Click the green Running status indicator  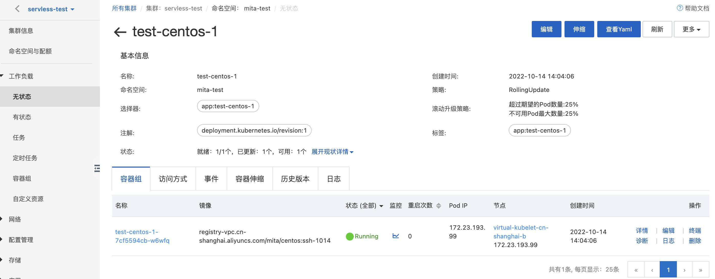(x=350, y=236)
